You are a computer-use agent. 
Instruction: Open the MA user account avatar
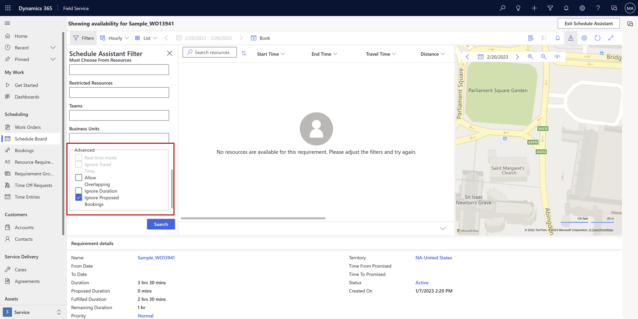630,8
